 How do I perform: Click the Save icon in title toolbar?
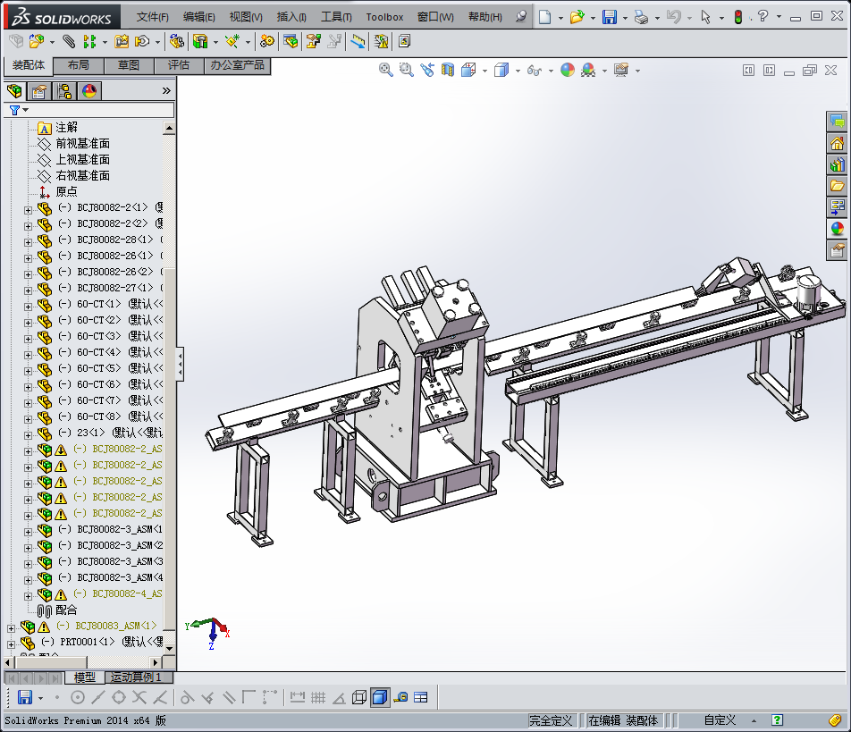610,17
